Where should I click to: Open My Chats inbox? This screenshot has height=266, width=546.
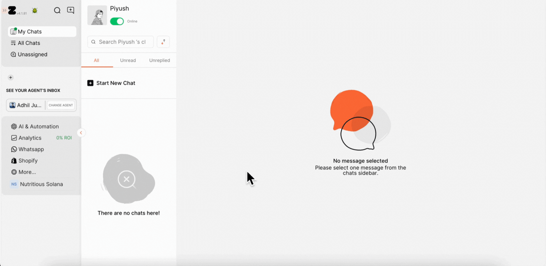[x=42, y=31]
